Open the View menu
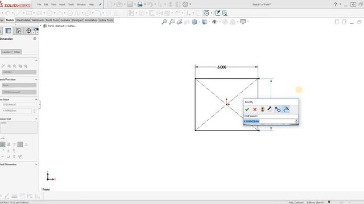Image resolution: width=364 pixels, height=204 pixels. 53,5
